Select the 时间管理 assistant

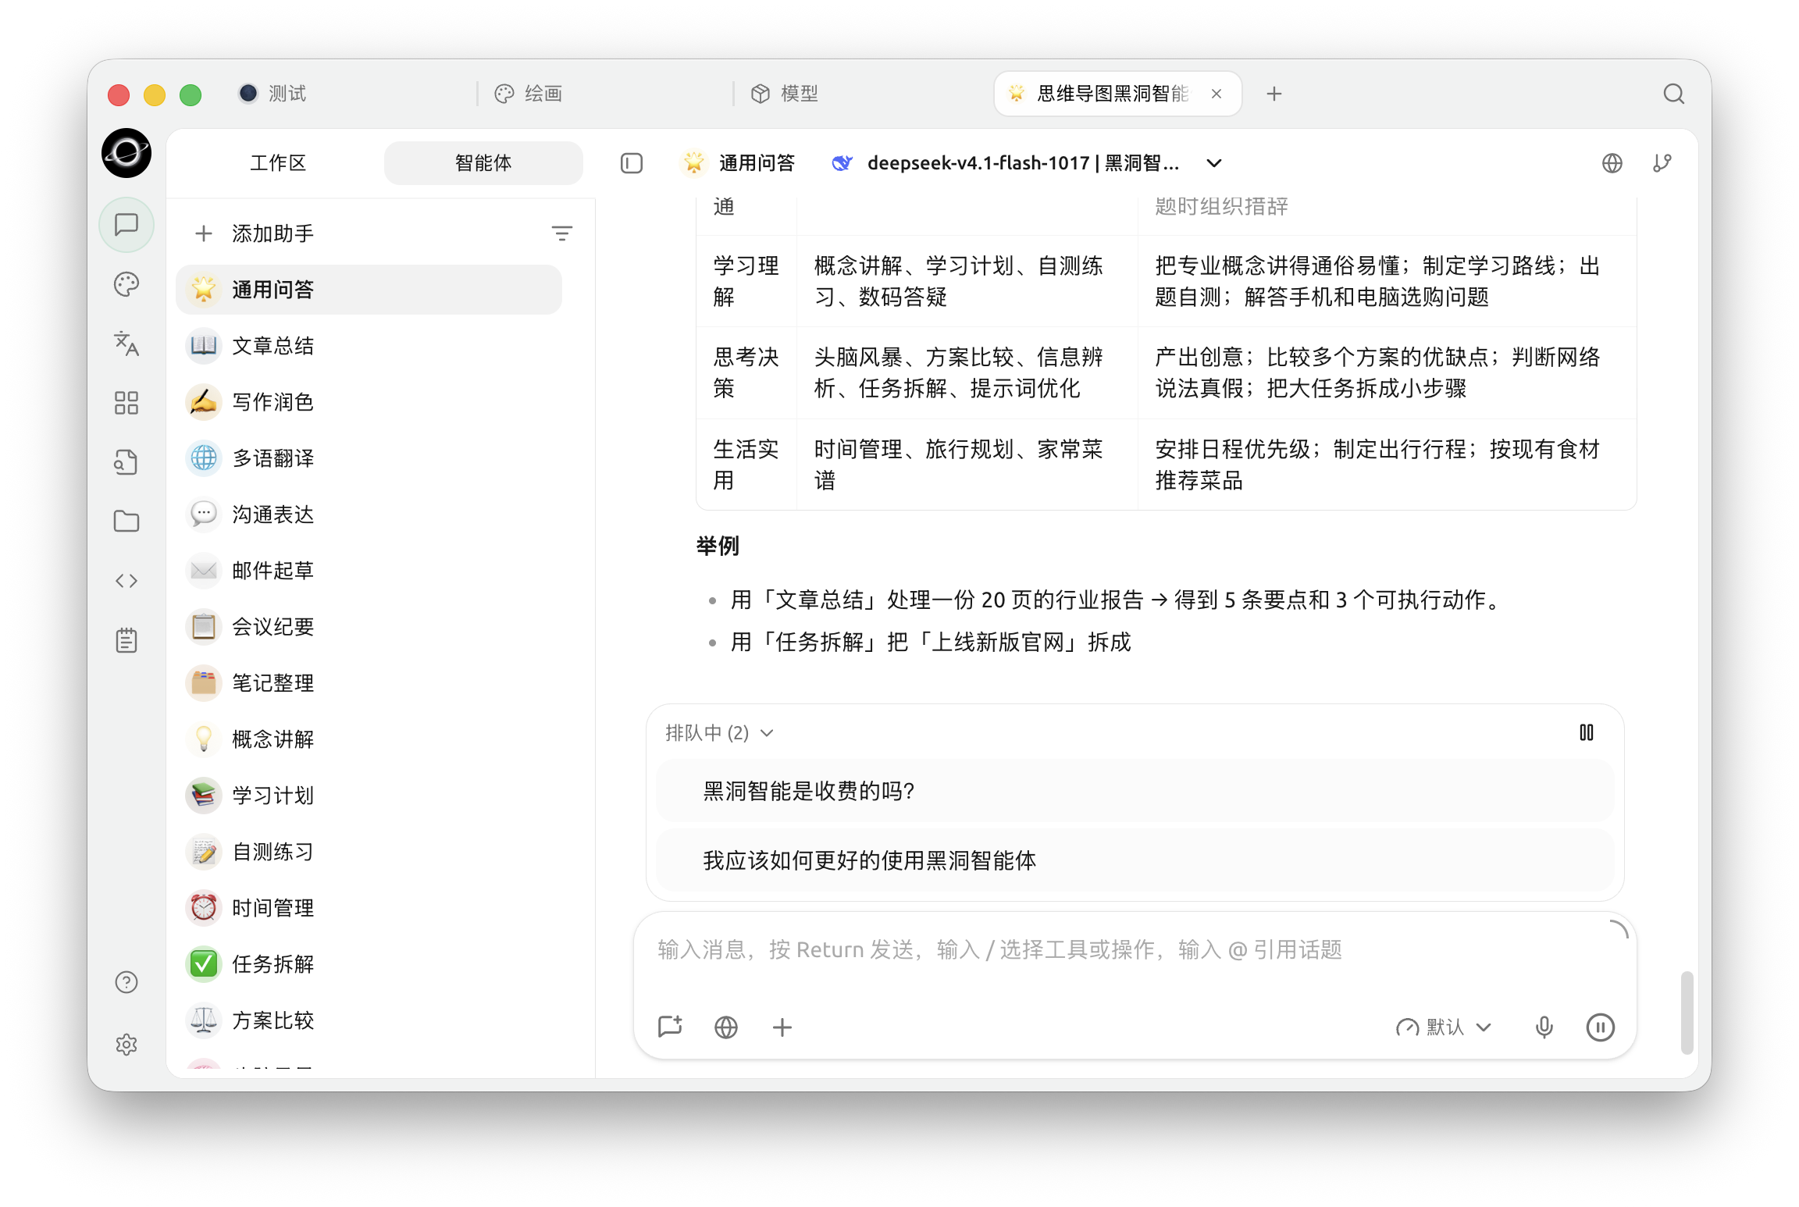point(369,908)
